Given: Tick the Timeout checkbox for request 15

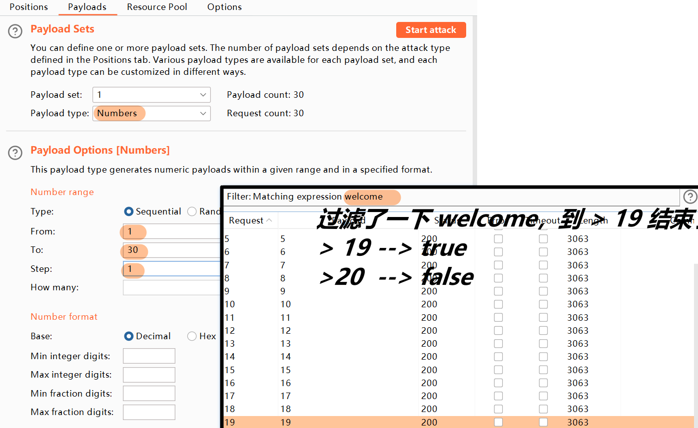Looking at the screenshot, I should click(543, 370).
